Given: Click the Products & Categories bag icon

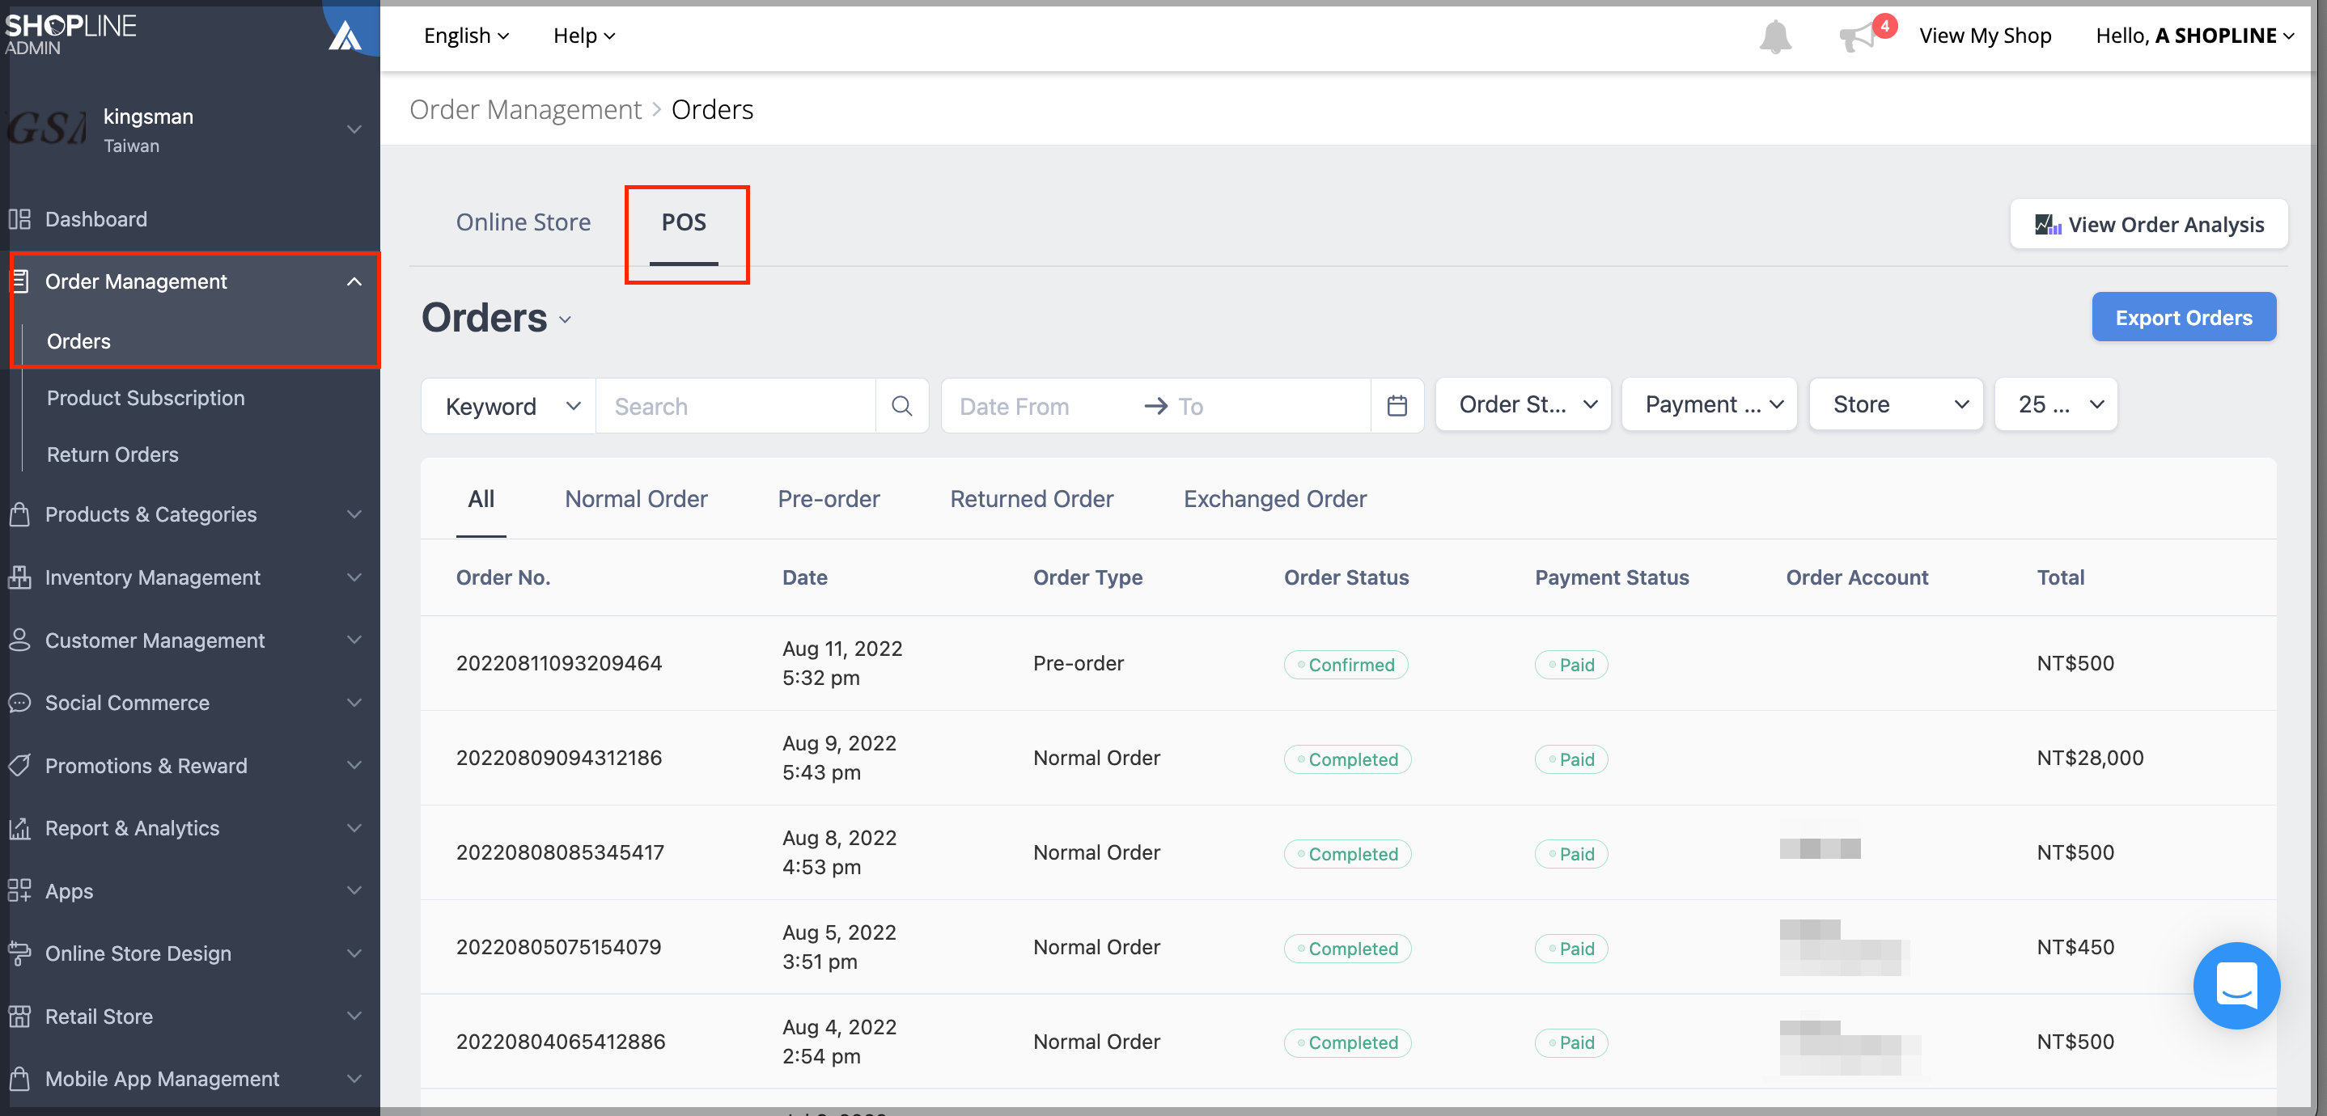Looking at the screenshot, I should (20, 514).
